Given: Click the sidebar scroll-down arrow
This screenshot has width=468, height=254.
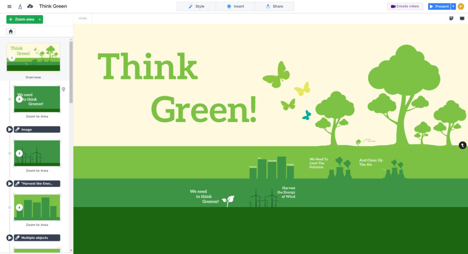Looking at the screenshot, I should click(71, 250).
